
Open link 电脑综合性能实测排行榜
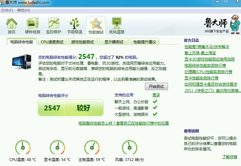click(205, 66)
